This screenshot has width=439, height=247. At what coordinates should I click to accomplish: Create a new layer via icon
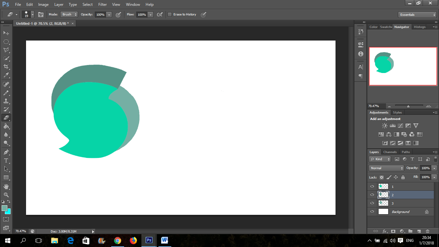(419, 231)
